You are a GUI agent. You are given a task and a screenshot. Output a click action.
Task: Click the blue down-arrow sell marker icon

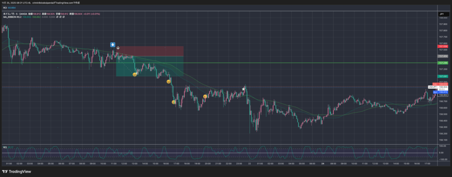[x=113, y=45]
